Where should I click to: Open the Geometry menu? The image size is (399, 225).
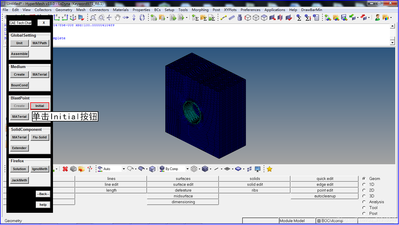point(64,10)
